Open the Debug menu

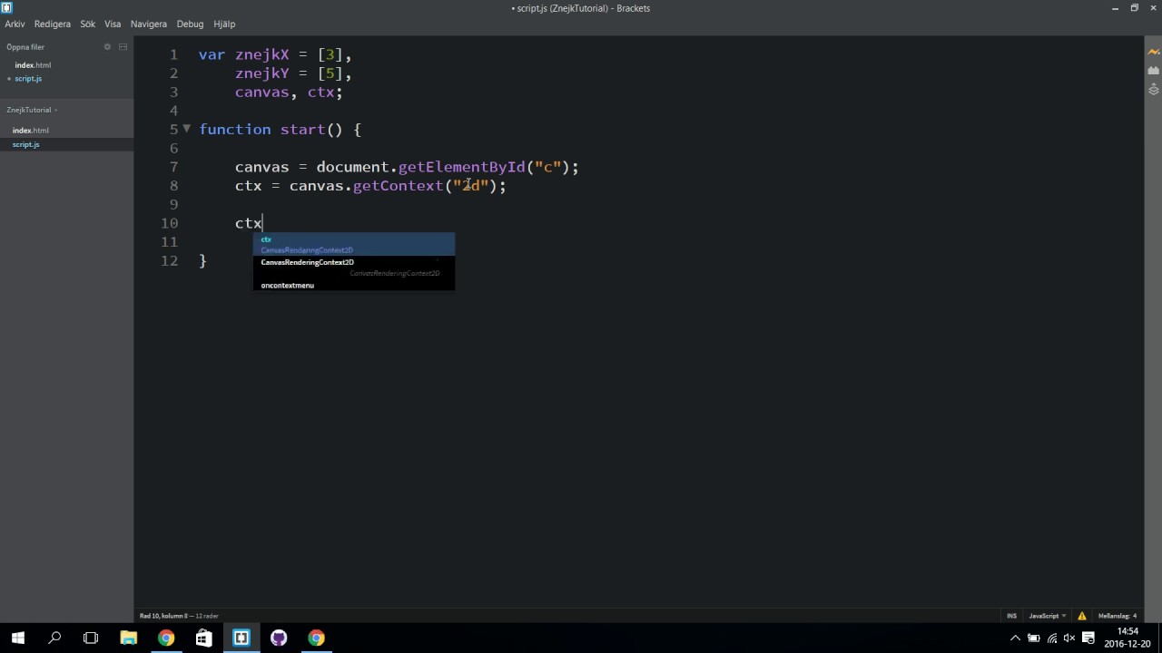point(190,24)
